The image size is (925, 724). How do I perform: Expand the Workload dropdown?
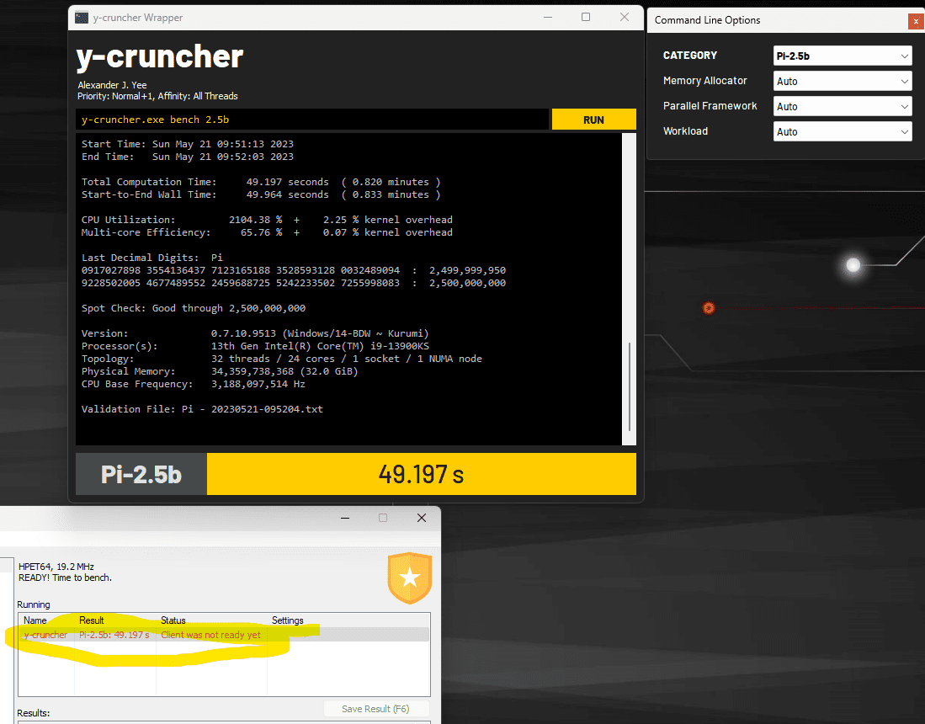842,131
